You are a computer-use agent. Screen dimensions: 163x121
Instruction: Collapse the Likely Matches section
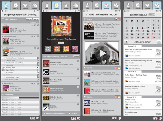[3, 19]
